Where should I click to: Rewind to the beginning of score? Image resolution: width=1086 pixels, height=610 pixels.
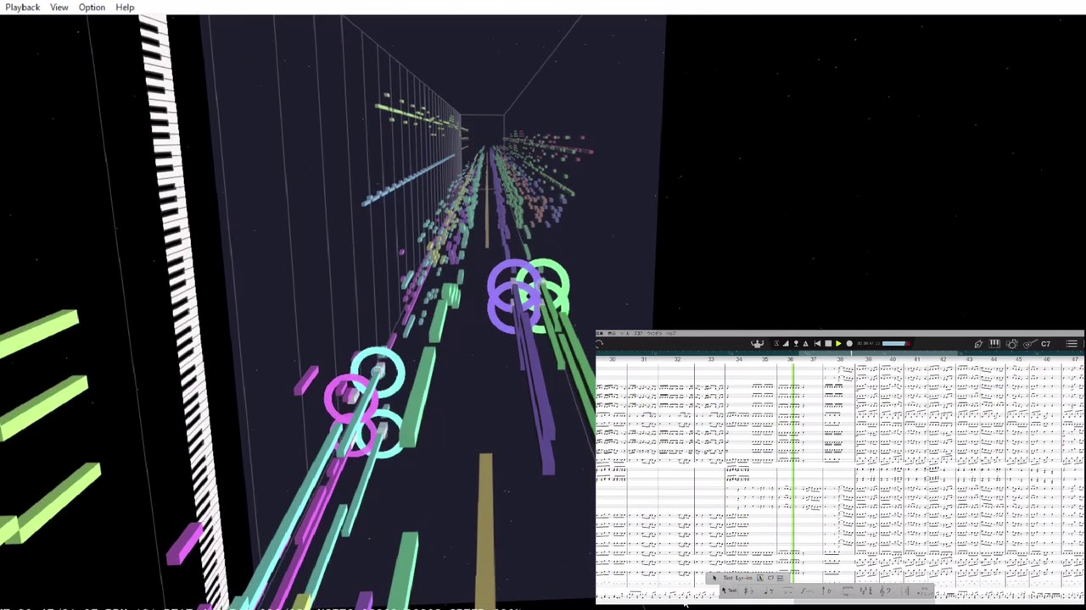[x=817, y=344]
